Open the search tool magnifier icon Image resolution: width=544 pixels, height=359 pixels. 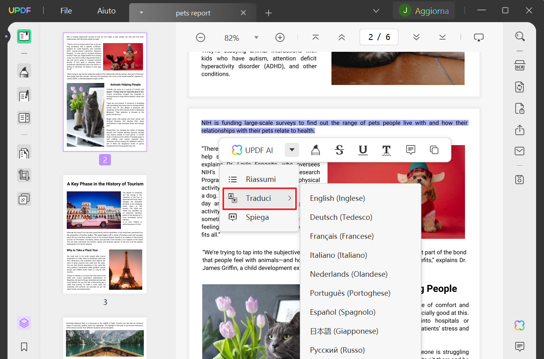520,36
